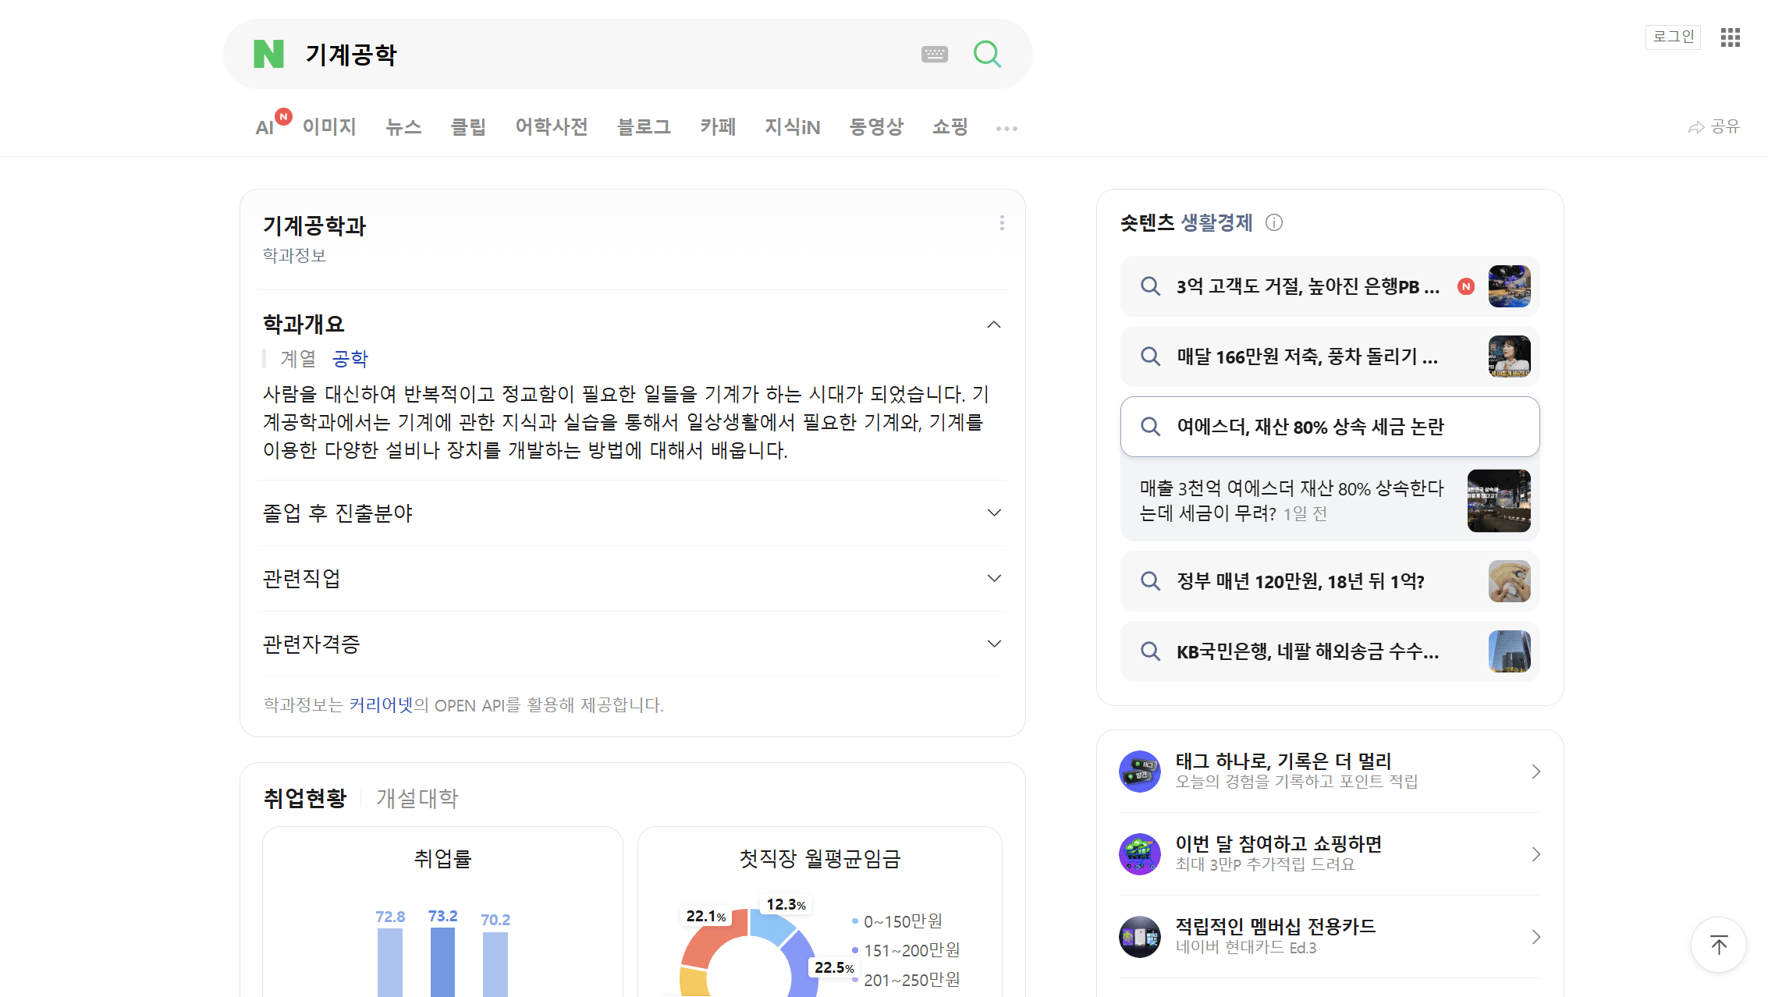Open the three-dot menu on 기계공학과 card
This screenshot has width=1768, height=997.
1002,223
